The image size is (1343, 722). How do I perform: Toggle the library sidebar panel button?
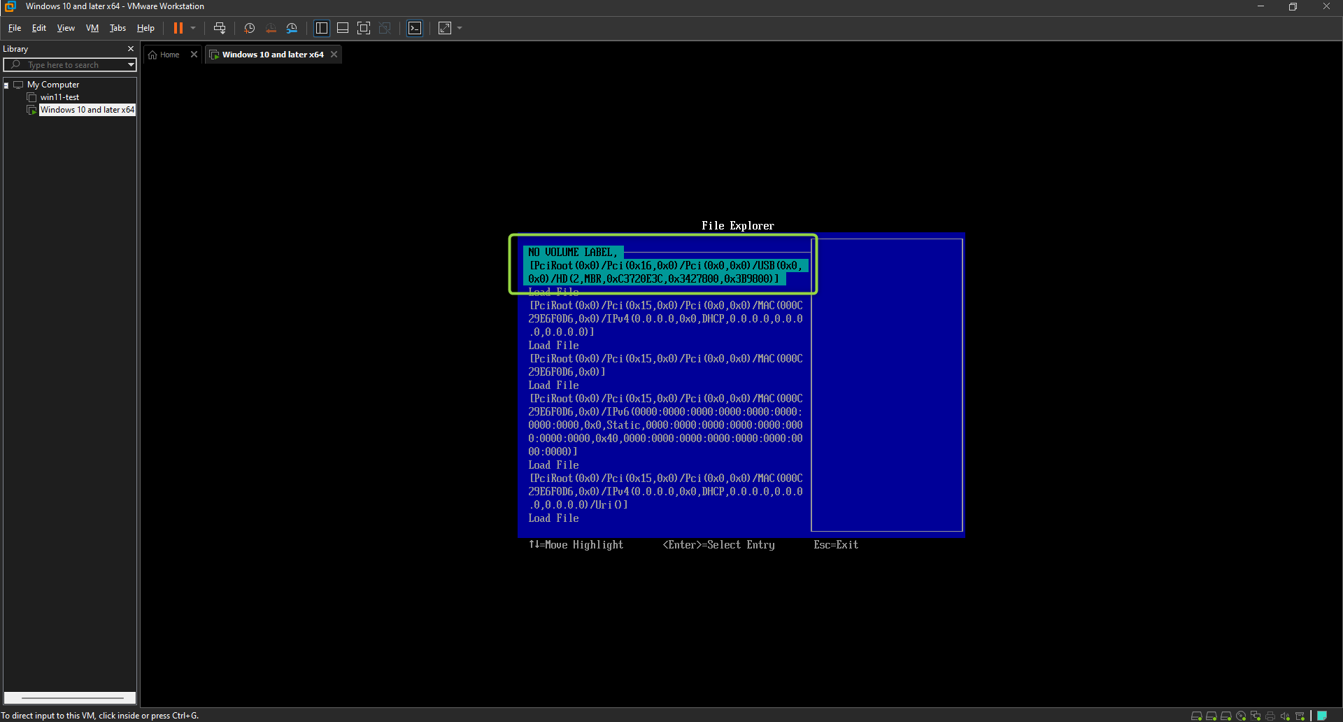point(322,28)
